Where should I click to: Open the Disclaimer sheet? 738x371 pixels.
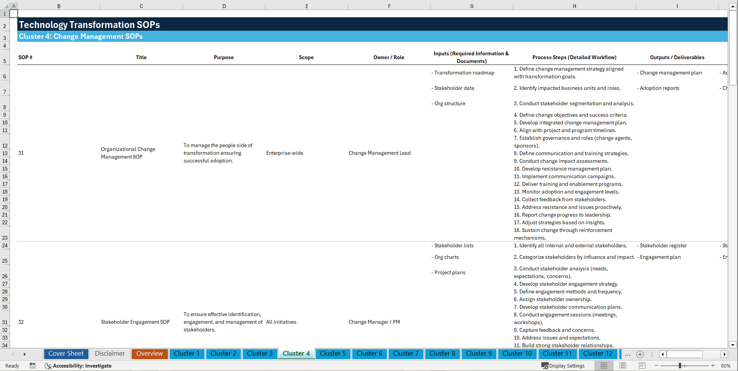(x=109, y=354)
